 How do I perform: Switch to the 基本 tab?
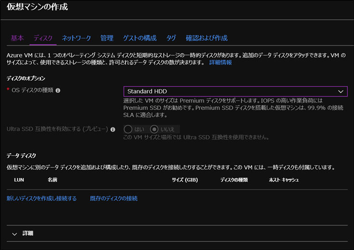pos(17,38)
